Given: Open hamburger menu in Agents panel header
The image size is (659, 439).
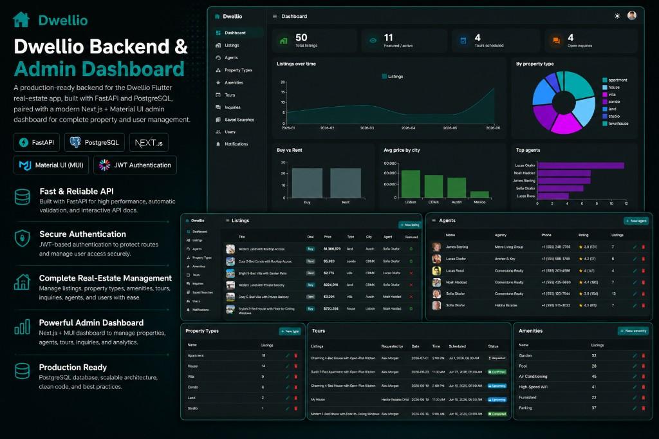Looking at the screenshot, I should click(434, 220).
